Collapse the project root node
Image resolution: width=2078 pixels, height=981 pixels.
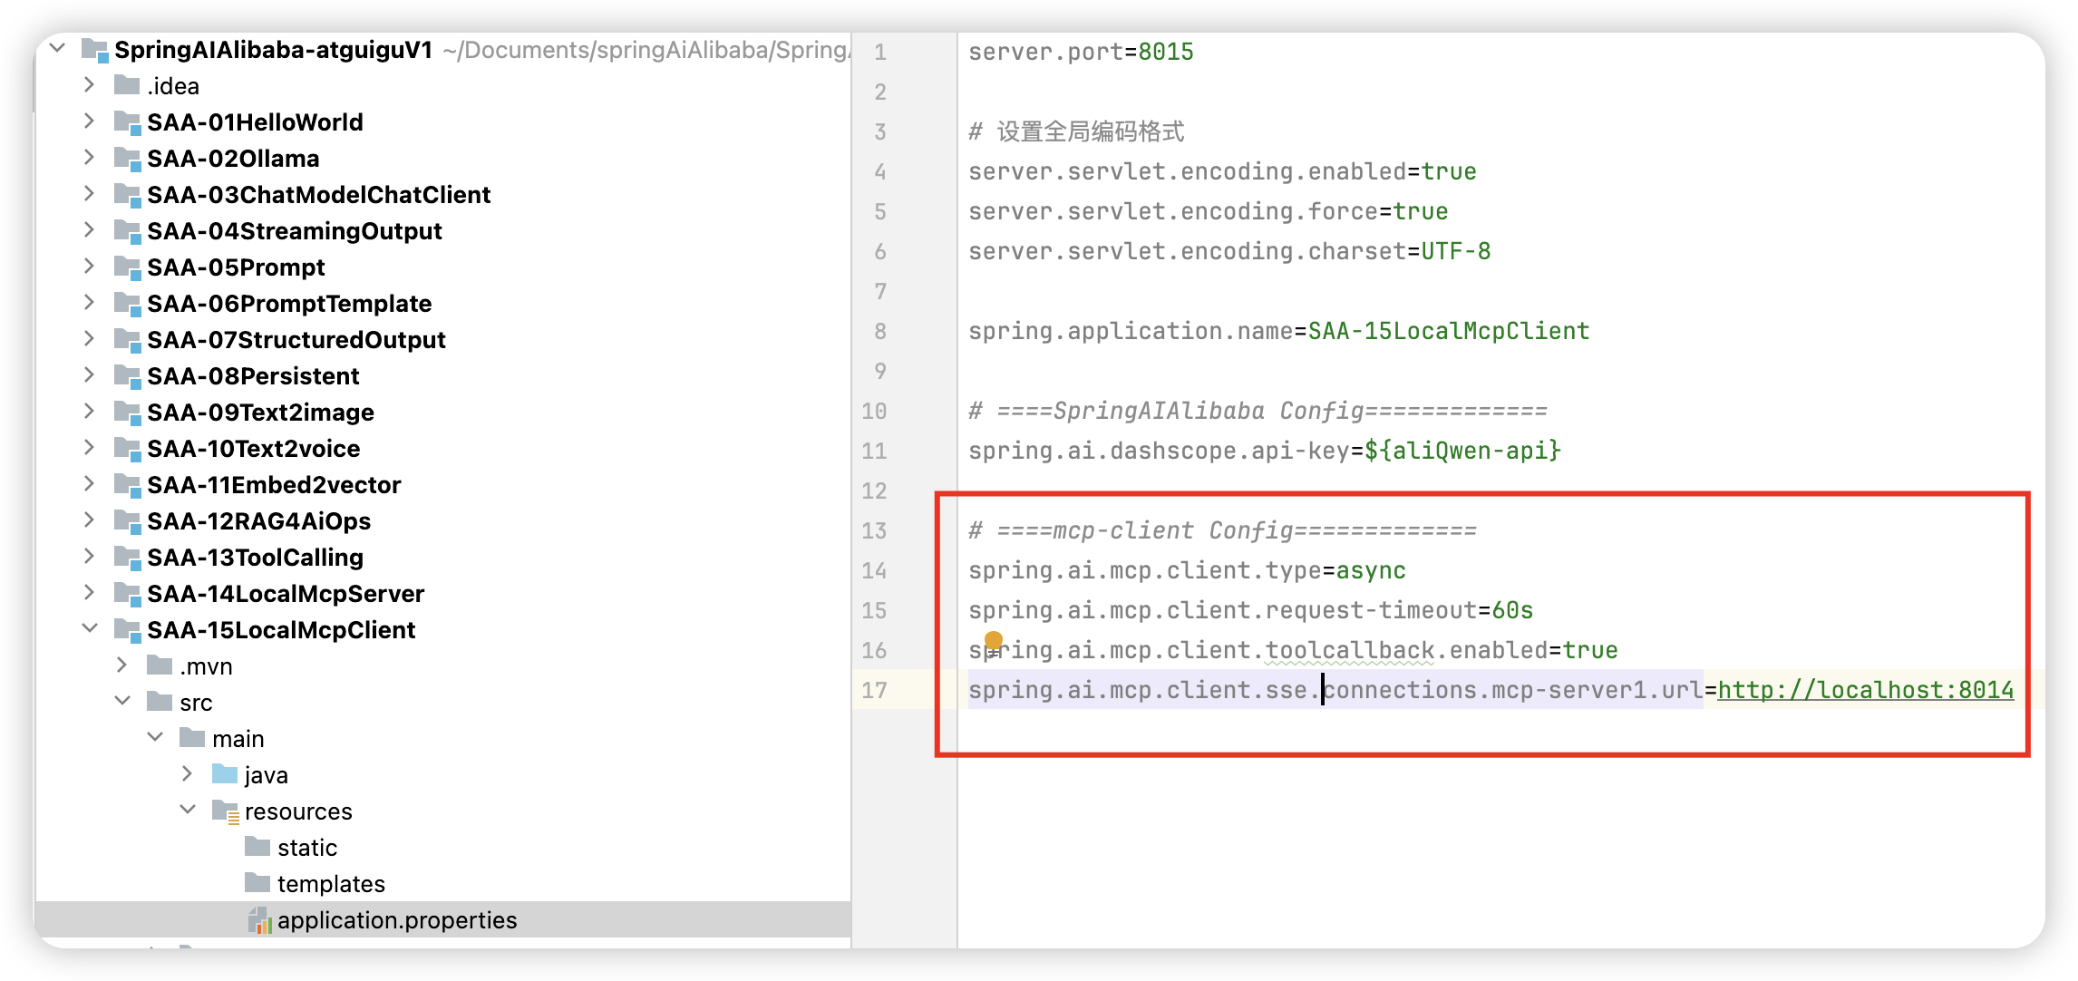57,48
